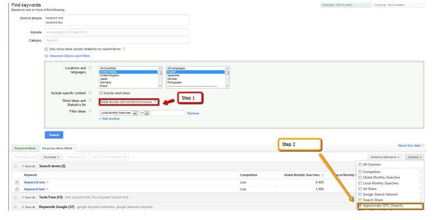
Task: Select the Ad group ideas (Beta) tab
Action: coord(57,148)
